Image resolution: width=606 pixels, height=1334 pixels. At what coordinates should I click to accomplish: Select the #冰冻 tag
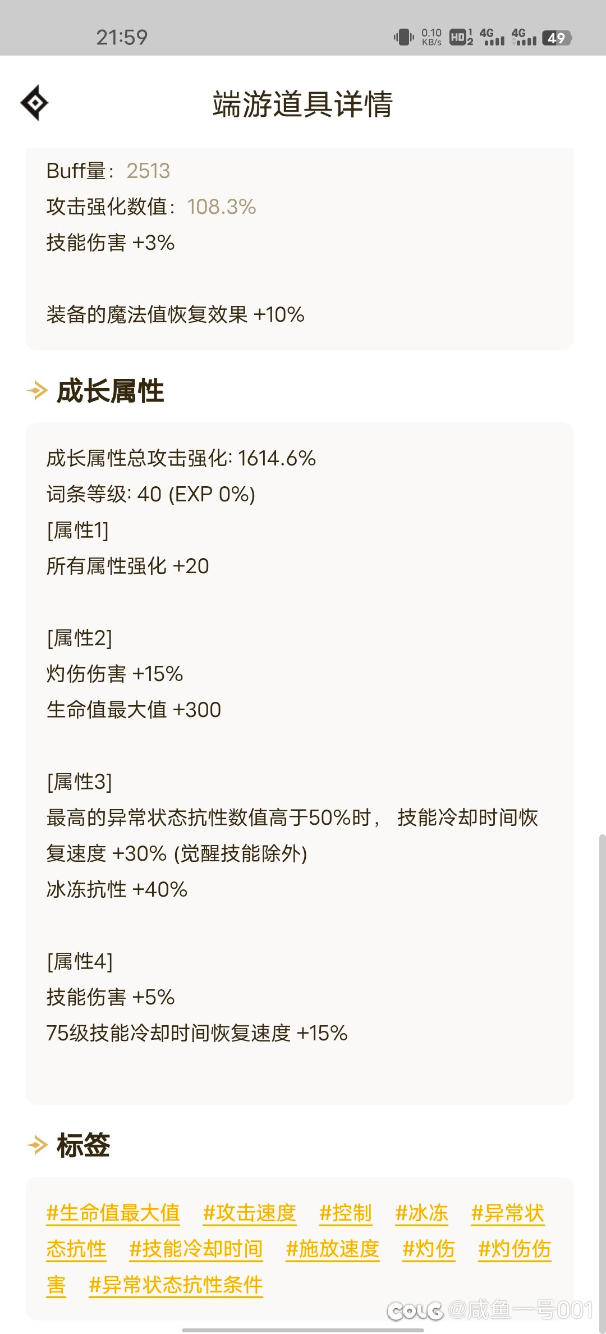coord(421,1213)
